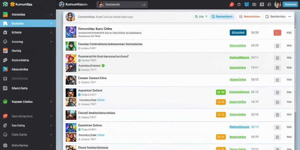Click the orange news icon beside Marints

pos(5,50)
